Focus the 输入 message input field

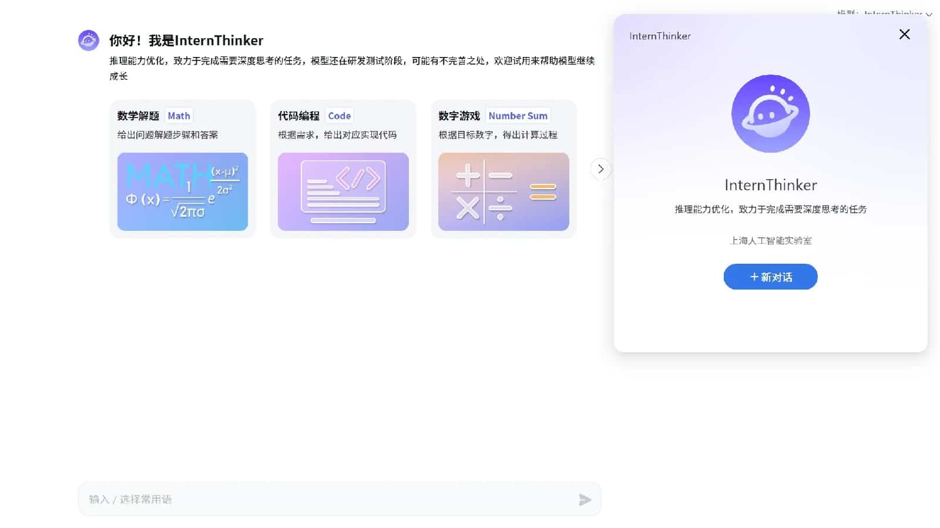coord(329,499)
